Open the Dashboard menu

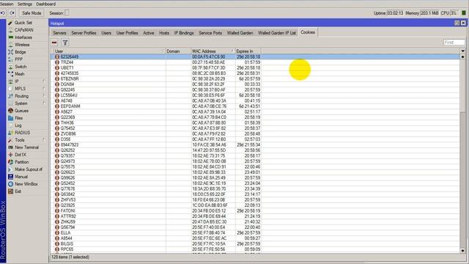click(45, 4)
